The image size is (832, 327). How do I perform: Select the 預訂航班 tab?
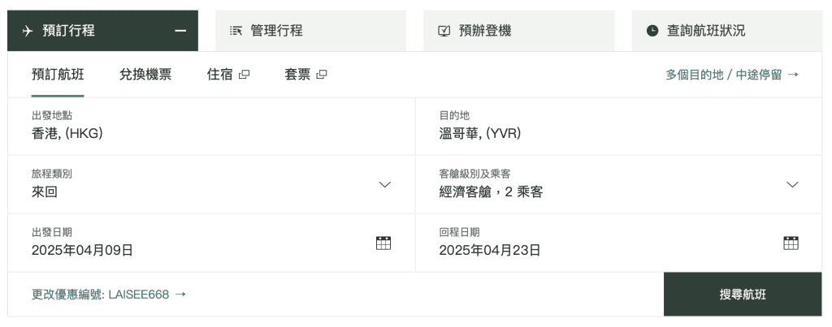point(58,75)
